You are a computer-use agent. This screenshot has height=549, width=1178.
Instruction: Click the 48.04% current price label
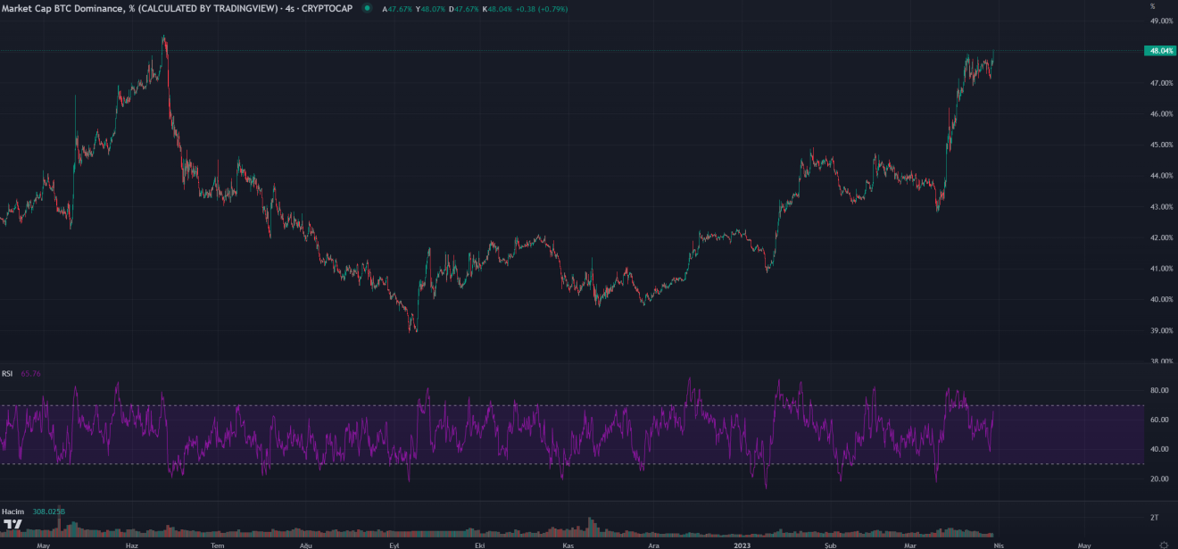click(1160, 51)
